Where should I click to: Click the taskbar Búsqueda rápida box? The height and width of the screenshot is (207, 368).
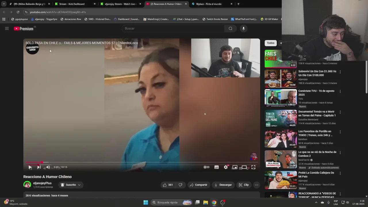(172, 202)
